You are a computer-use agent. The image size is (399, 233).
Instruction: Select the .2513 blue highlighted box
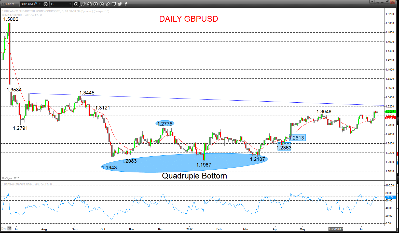point(297,138)
